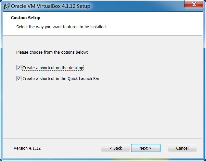Click the '<' arrow on the Back button

[110, 148]
